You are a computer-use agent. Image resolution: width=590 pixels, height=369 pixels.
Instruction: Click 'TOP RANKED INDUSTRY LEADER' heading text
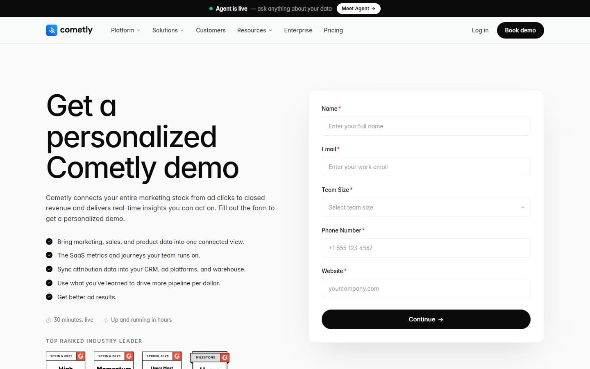click(94, 341)
